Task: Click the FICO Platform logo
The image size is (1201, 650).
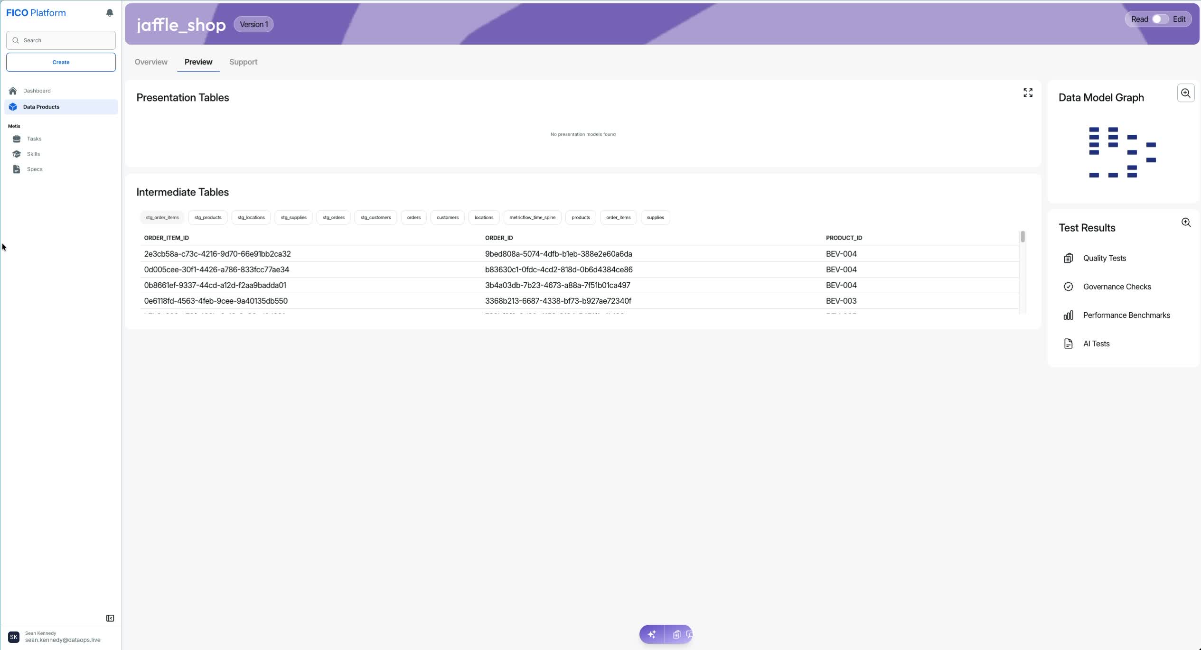Action: pos(36,13)
